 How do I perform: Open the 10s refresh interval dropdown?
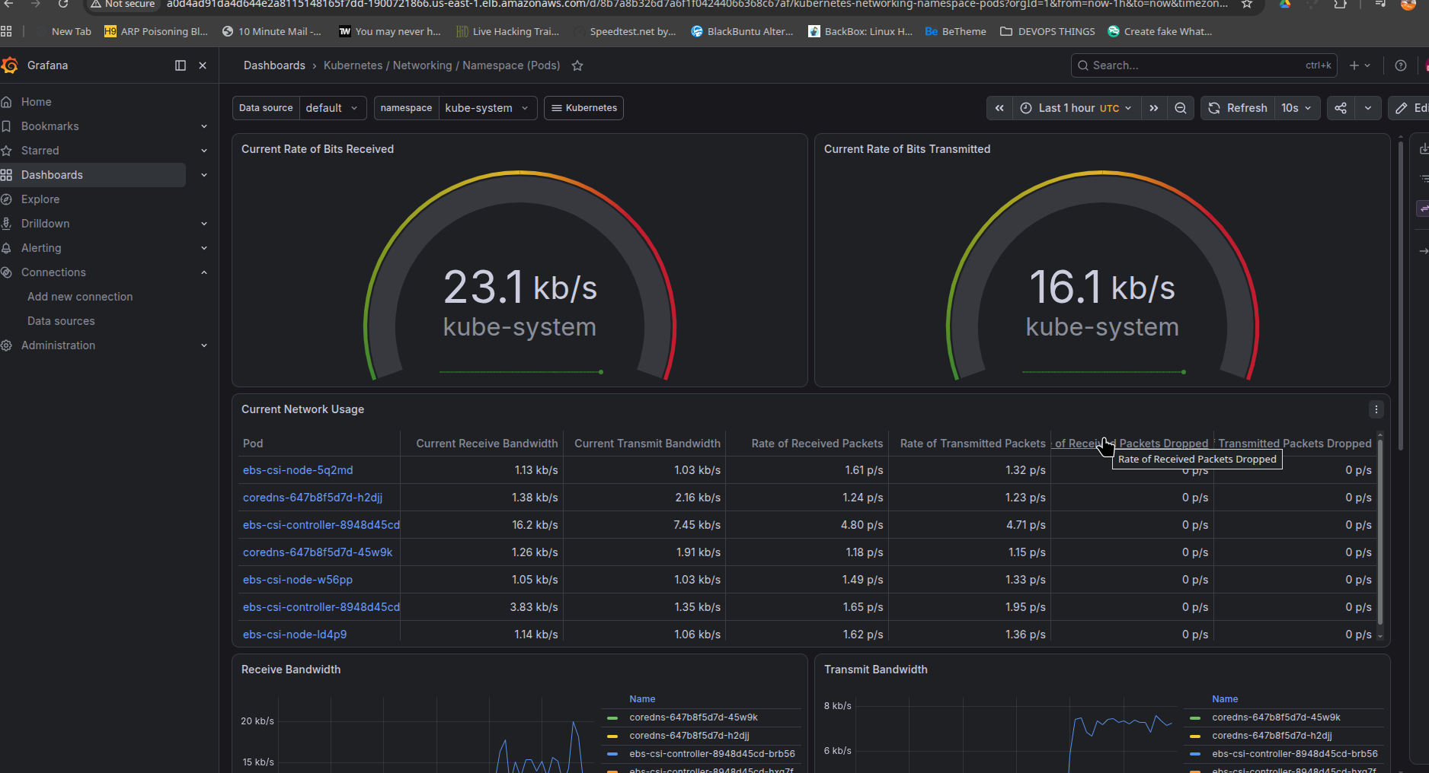coord(1296,108)
